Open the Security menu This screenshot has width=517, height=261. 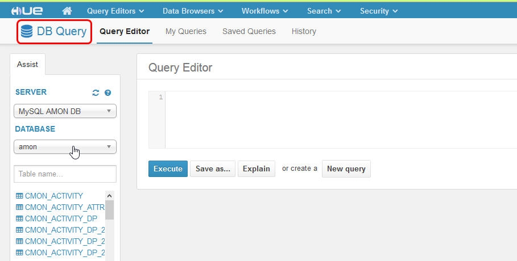point(379,11)
